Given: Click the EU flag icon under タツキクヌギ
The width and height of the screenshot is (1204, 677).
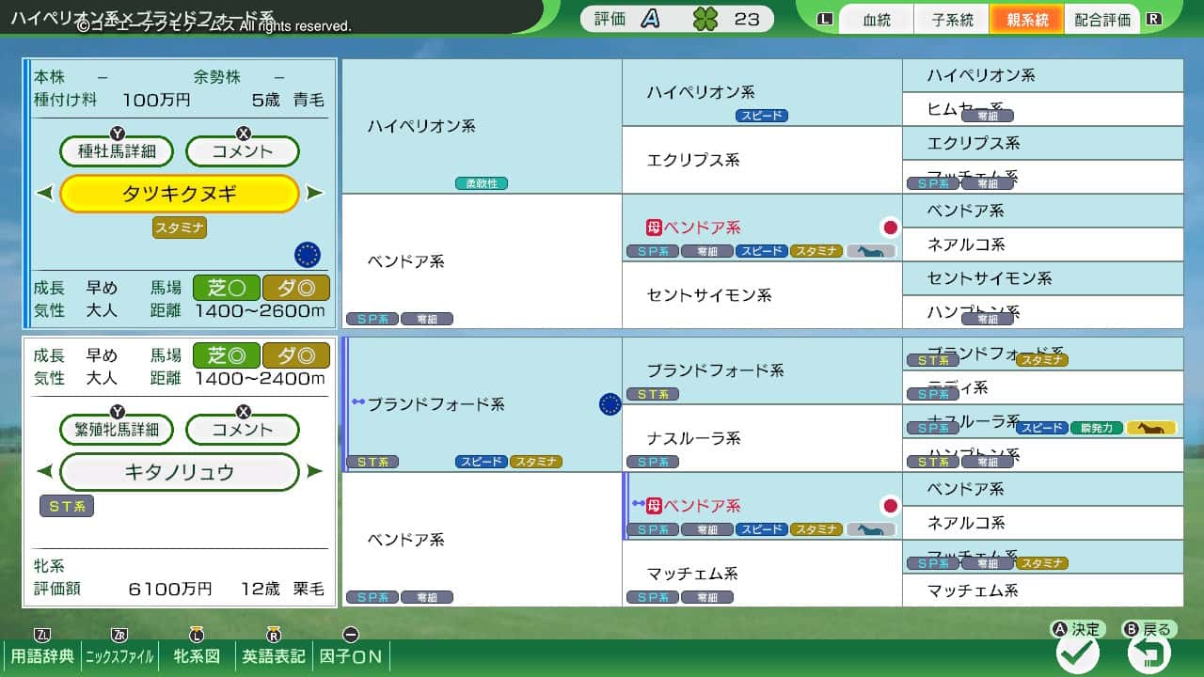Looking at the screenshot, I should pos(308,255).
